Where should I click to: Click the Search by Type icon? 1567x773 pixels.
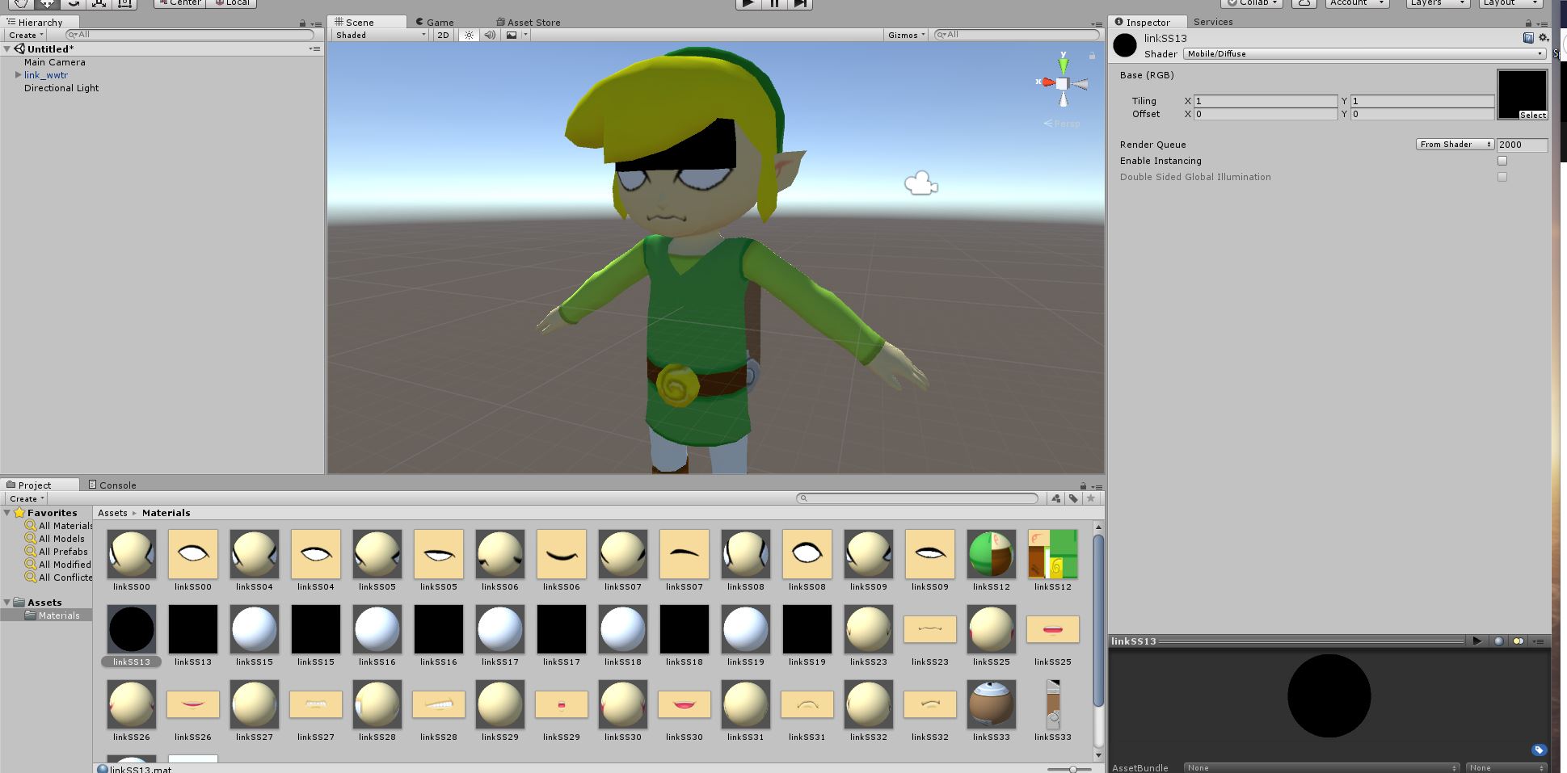coord(1055,498)
